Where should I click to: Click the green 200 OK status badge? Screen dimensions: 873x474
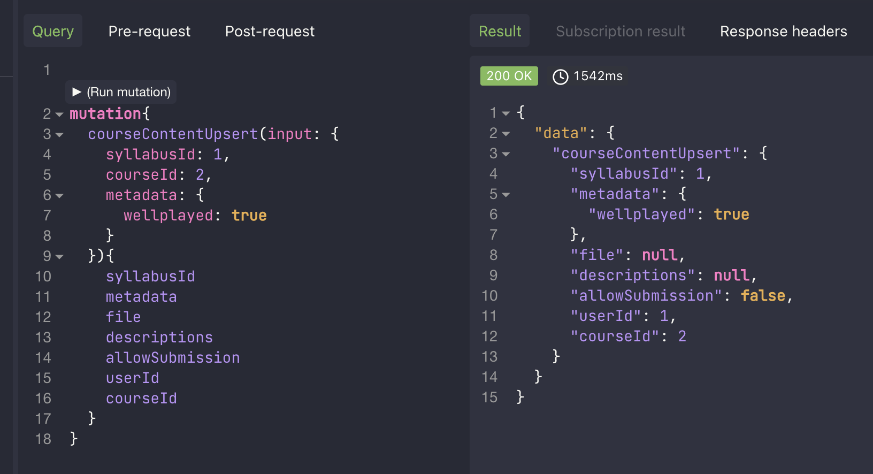click(x=509, y=75)
